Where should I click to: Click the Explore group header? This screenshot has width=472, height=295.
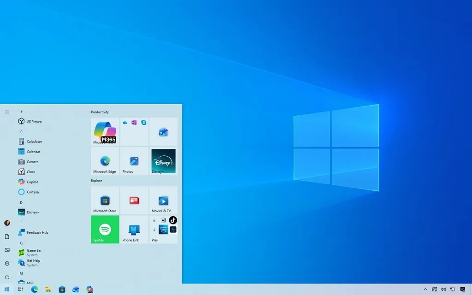[x=97, y=181]
